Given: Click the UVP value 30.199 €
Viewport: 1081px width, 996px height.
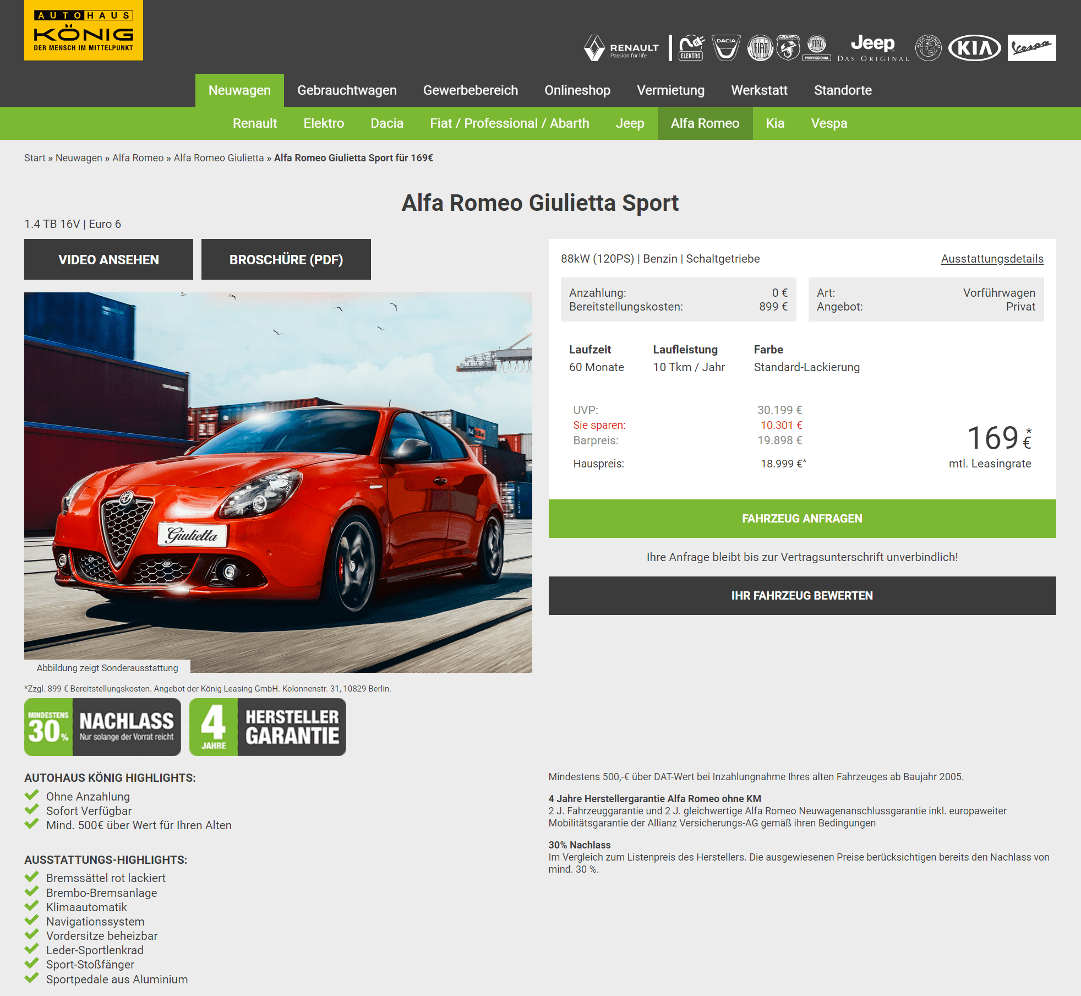Looking at the screenshot, I should pos(779,410).
